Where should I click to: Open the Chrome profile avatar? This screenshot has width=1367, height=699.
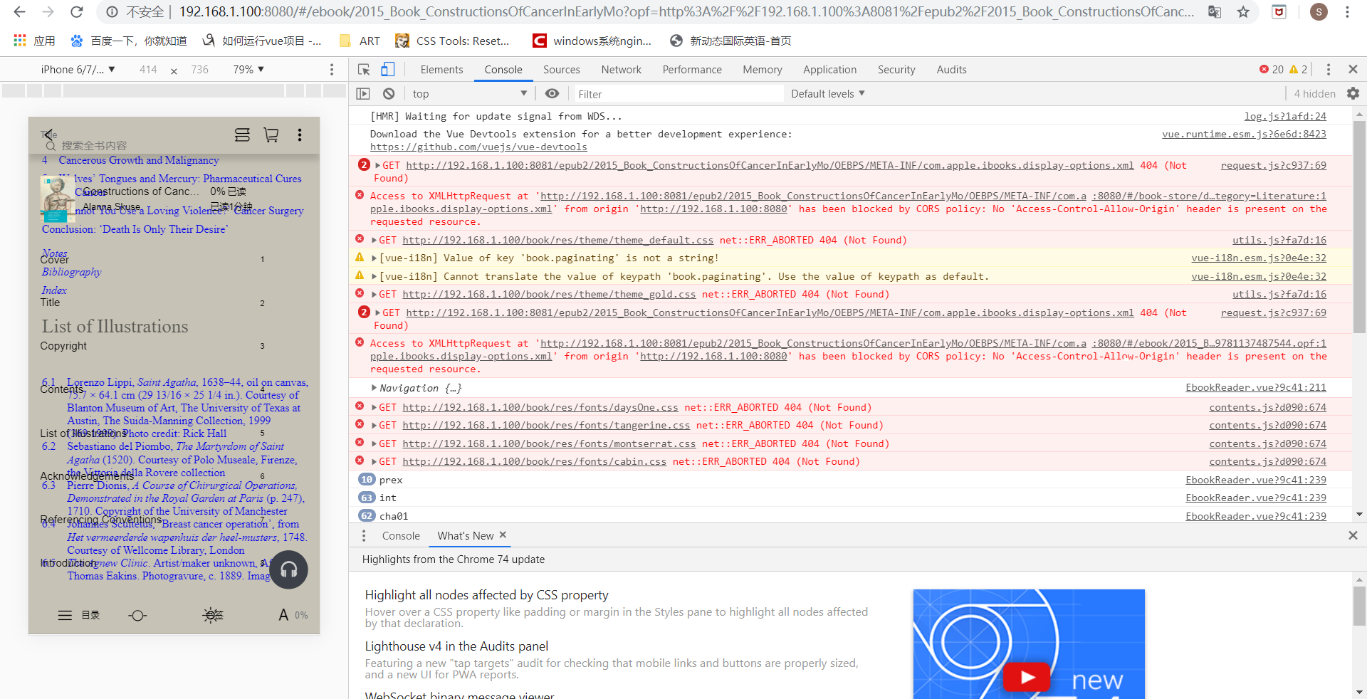click(1319, 12)
